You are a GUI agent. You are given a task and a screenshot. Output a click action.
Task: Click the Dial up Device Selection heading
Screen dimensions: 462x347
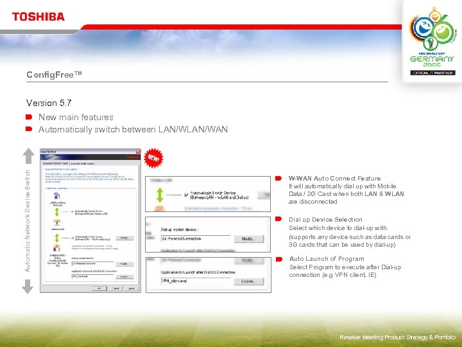pyautogui.click(x=325, y=220)
